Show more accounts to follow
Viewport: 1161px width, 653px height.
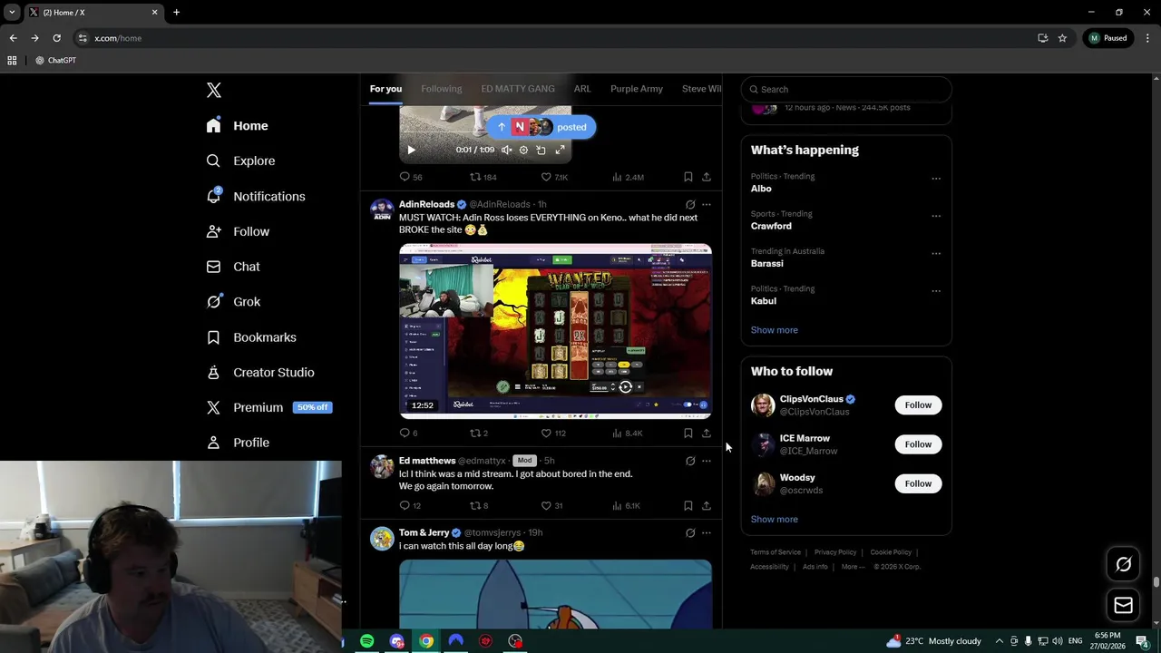pyautogui.click(x=774, y=519)
